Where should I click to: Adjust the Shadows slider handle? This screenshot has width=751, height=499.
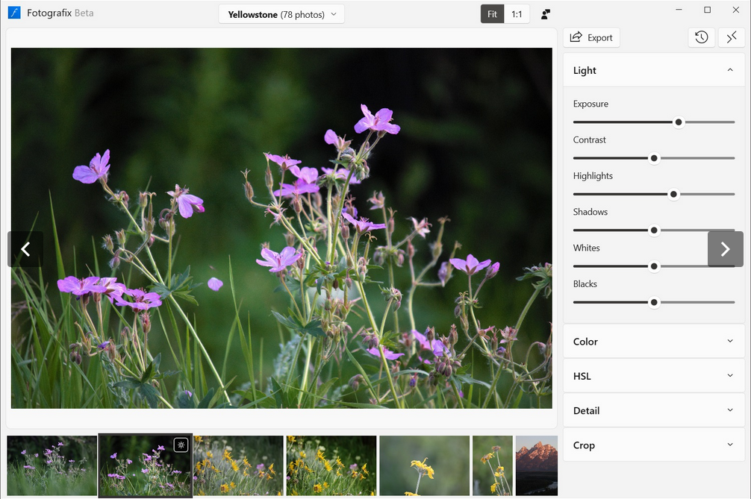coord(654,230)
